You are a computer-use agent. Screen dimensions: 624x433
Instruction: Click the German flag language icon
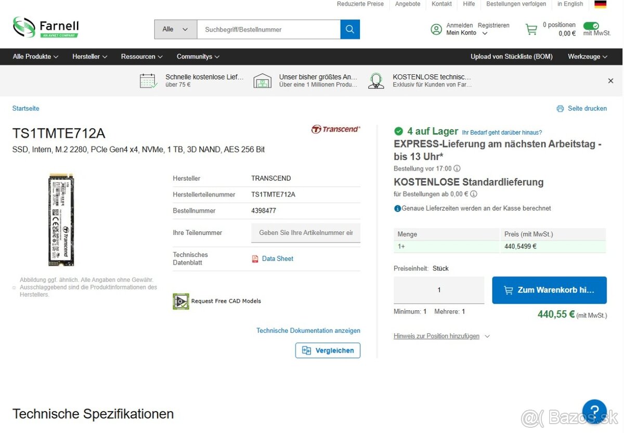tap(600, 4)
